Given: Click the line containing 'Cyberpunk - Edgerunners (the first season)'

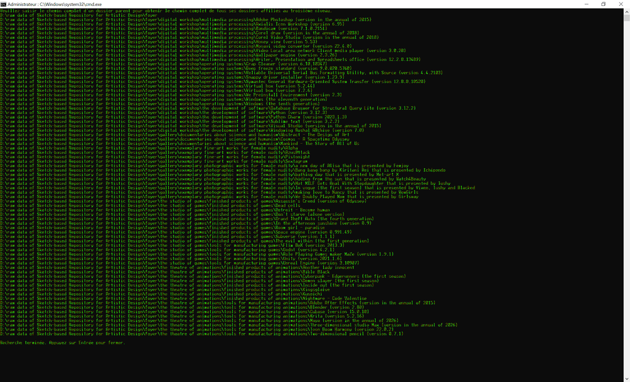Looking at the screenshot, I should tap(203, 276).
